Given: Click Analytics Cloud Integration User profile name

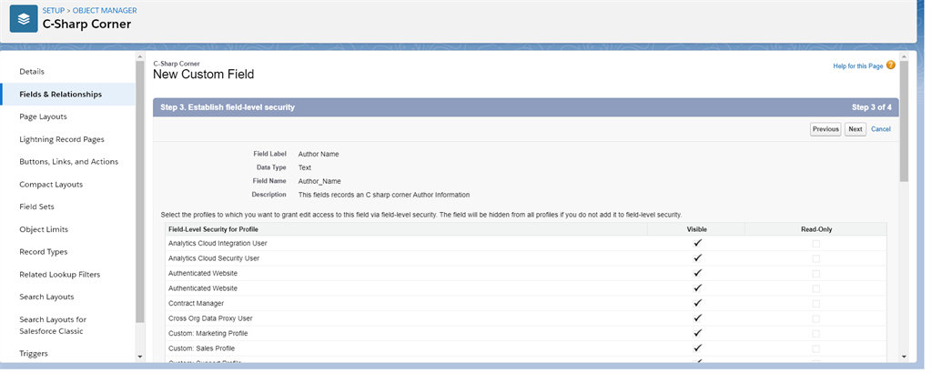Looking at the screenshot, I should coord(218,244).
